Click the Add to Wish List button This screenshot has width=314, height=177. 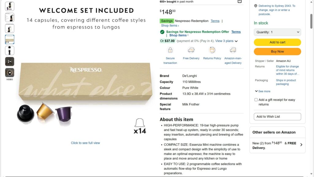277,117
